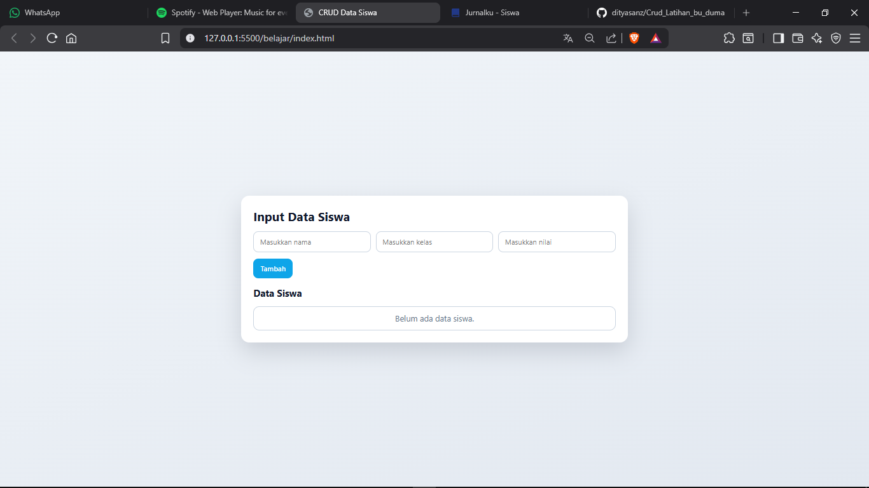Image resolution: width=869 pixels, height=488 pixels.
Task: Bookmark this page using the bookmark icon
Action: click(x=165, y=38)
